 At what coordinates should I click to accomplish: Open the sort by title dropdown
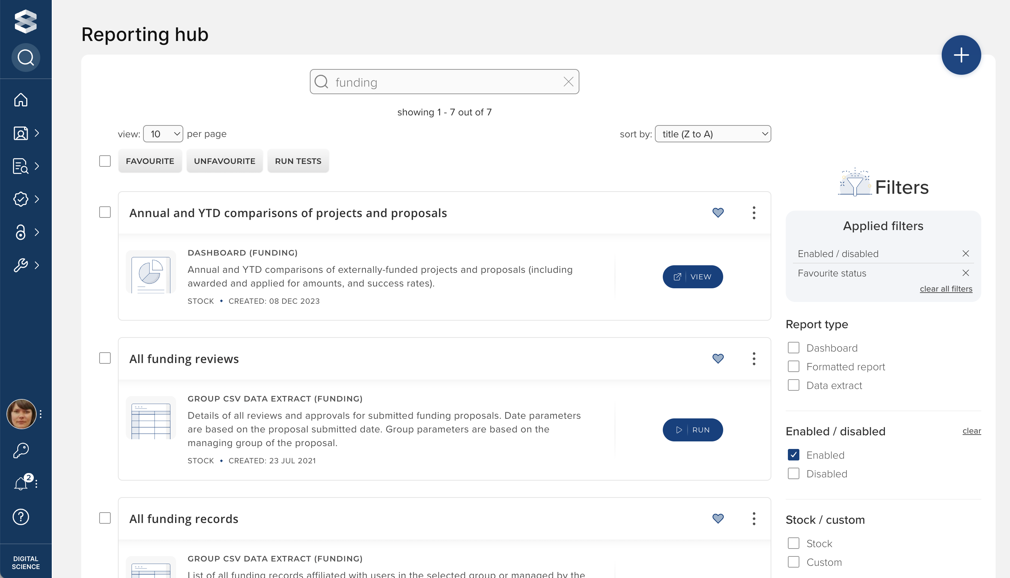tap(712, 134)
